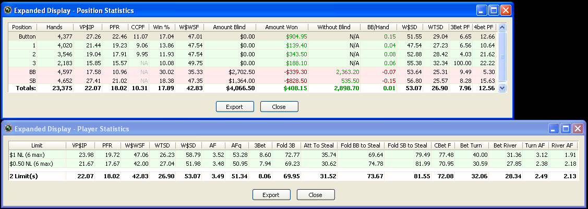Sort by Bet River column header

[506, 145]
